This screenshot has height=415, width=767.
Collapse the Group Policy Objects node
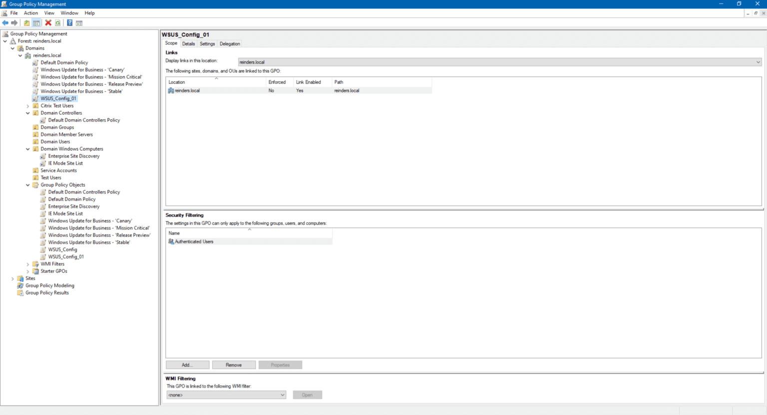pyautogui.click(x=28, y=185)
